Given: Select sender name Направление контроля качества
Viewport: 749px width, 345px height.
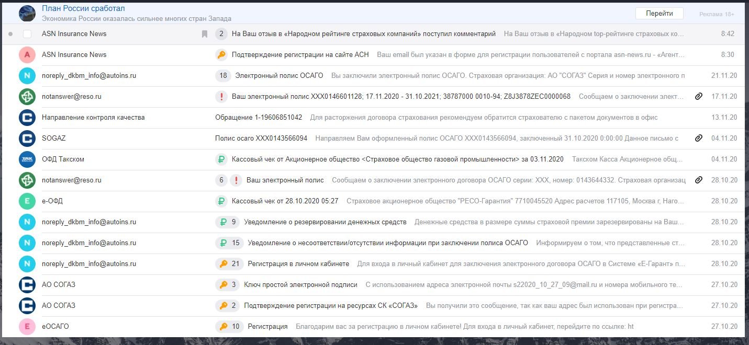Looking at the screenshot, I should point(93,118).
